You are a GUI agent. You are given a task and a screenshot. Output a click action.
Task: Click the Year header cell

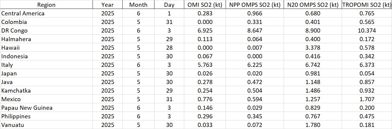[107, 4]
